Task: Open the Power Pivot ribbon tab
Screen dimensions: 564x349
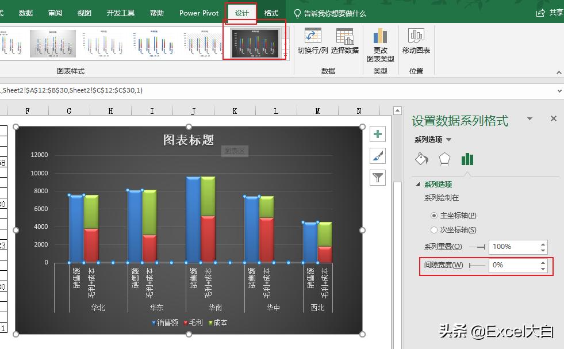Action: pyautogui.click(x=198, y=12)
